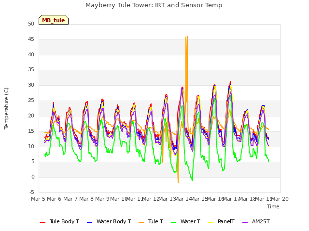This screenshot has height=231, width=309.
Task: Click the 25 y-axis tick label
Action: click(x=31, y=101)
